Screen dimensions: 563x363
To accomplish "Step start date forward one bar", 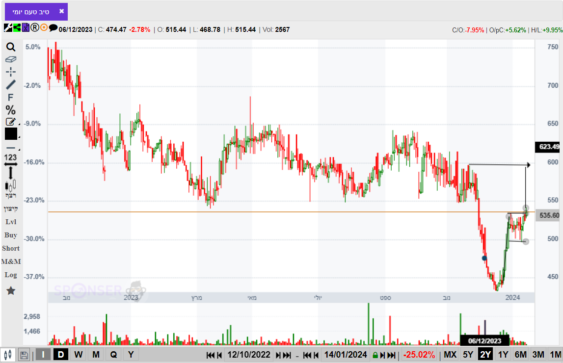I will [x=278, y=356].
